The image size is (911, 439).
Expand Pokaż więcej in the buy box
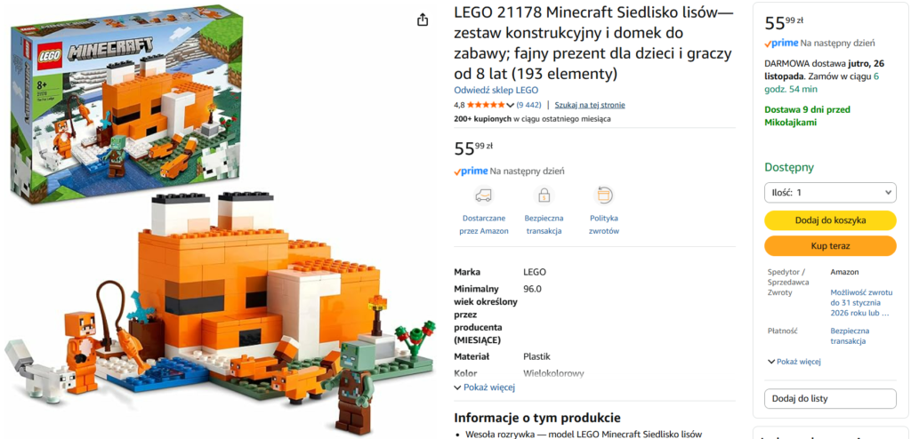click(x=794, y=362)
